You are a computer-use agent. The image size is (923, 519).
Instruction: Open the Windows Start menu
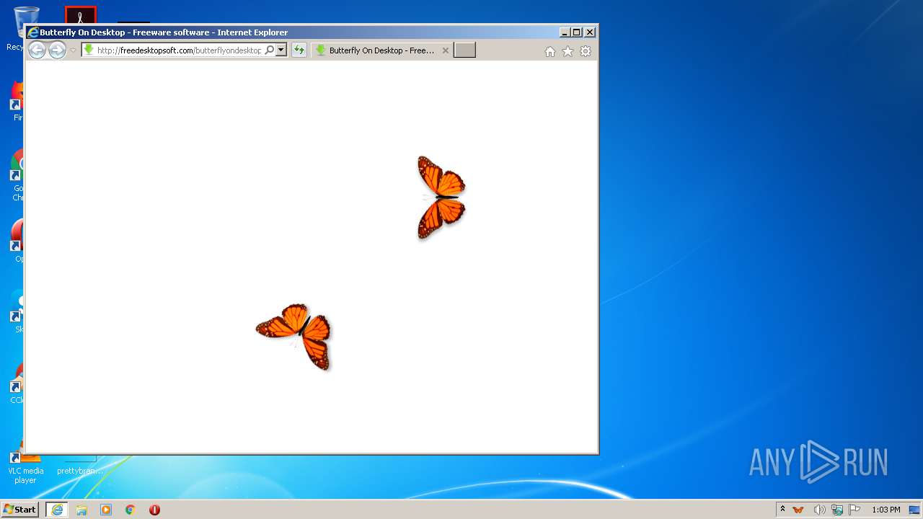click(19, 510)
